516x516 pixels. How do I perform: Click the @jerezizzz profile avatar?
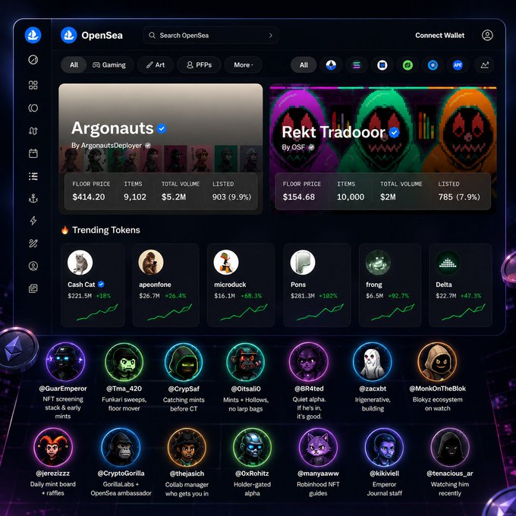(53, 447)
